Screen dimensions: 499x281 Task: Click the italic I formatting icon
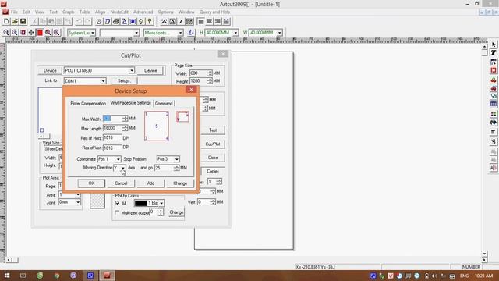click(181, 21)
